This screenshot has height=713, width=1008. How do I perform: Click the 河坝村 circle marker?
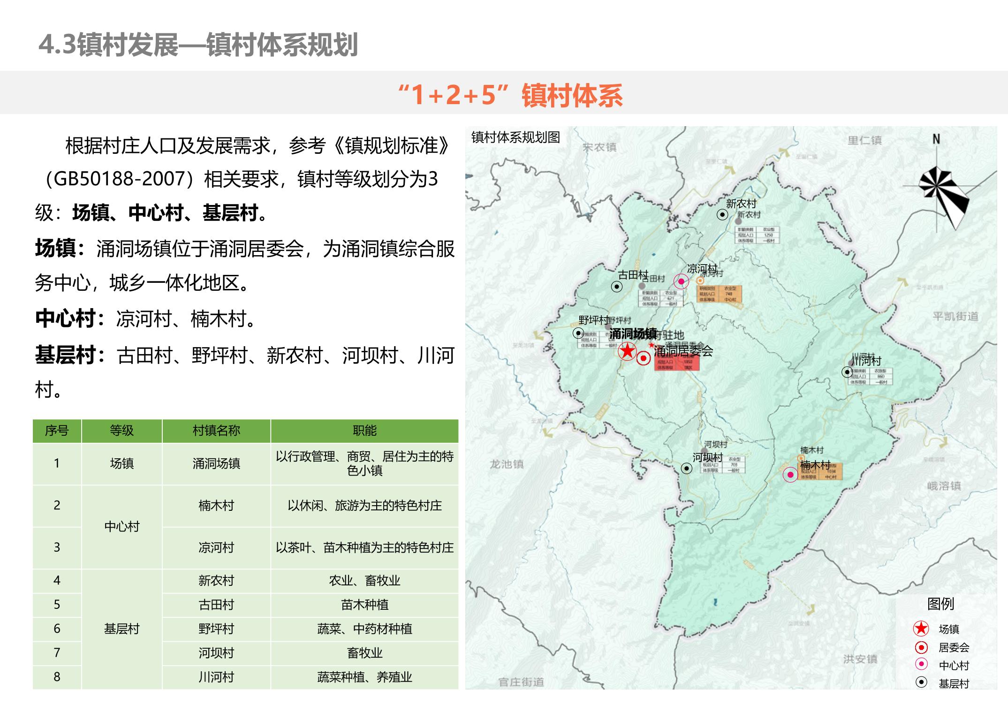click(686, 468)
